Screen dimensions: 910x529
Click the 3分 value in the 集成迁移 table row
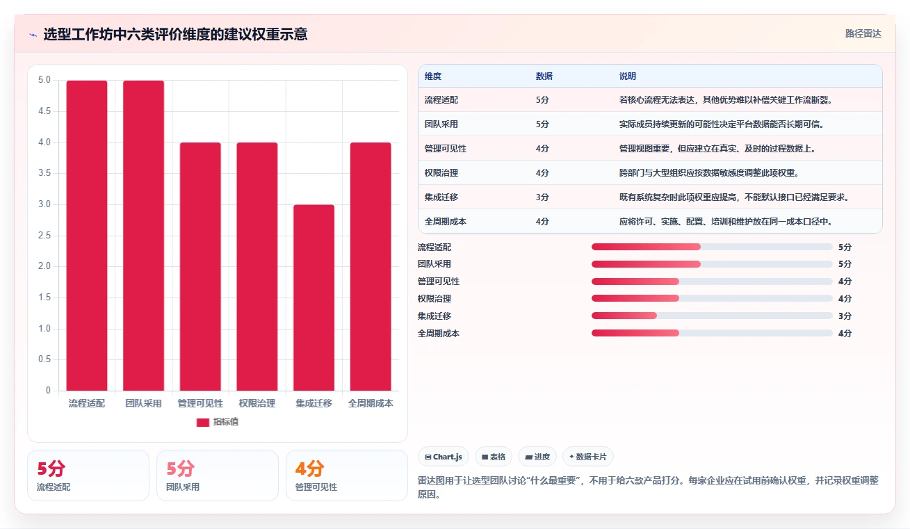pos(542,197)
